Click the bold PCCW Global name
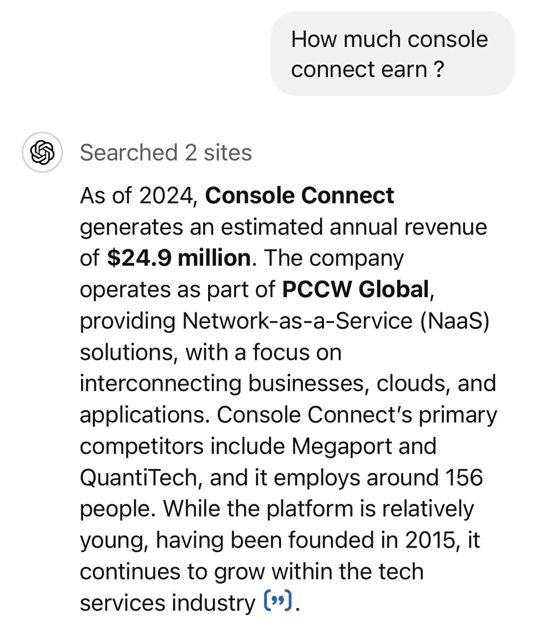 pyautogui.click(x=355, y=290)
